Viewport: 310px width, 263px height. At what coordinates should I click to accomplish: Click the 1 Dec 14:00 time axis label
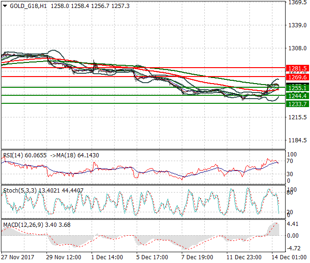point(107,257)
